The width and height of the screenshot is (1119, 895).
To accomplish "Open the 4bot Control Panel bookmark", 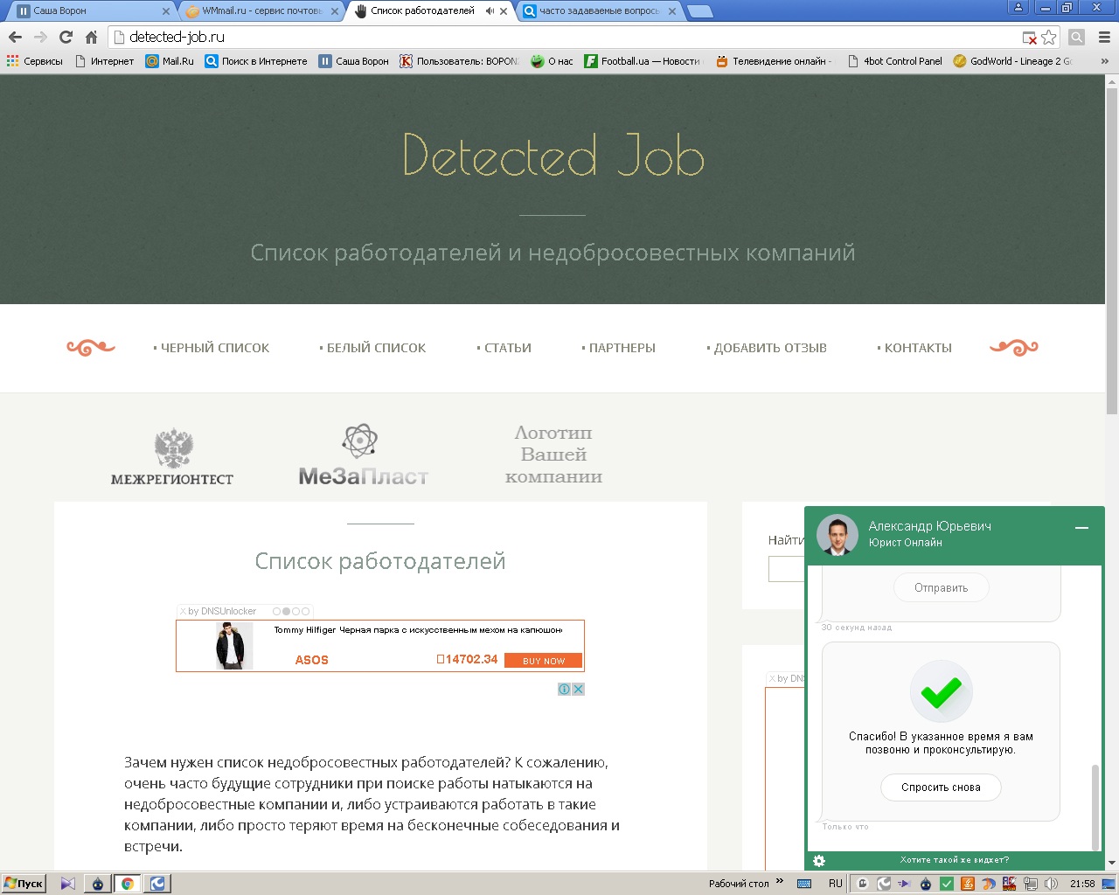I will 894,61.
